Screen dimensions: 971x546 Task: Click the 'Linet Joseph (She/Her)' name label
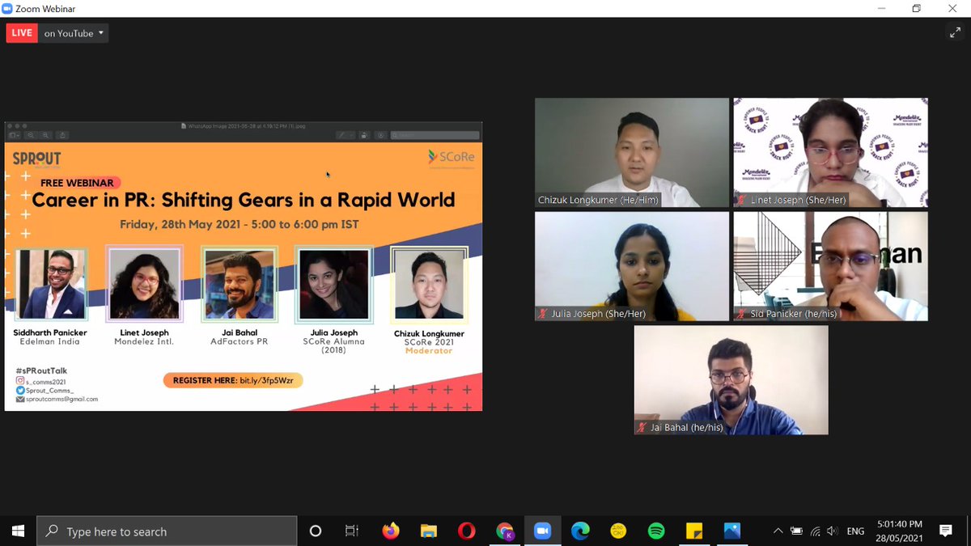click(x=799, y=200)
